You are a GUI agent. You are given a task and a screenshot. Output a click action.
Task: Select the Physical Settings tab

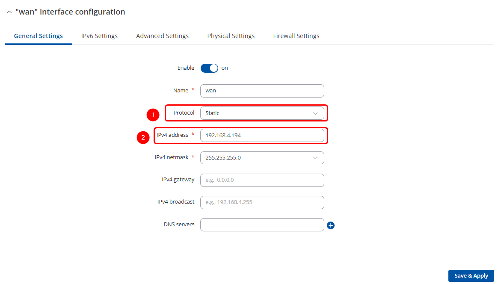[231, 36]
